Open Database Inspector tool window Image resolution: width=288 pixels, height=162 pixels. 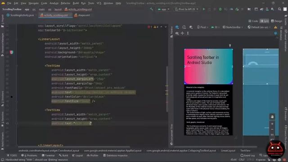coord(115,155)
